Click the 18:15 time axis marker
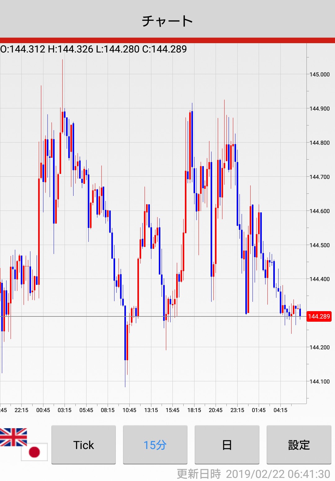The width and height of the screenshot is (335, 481). [194, 410]
